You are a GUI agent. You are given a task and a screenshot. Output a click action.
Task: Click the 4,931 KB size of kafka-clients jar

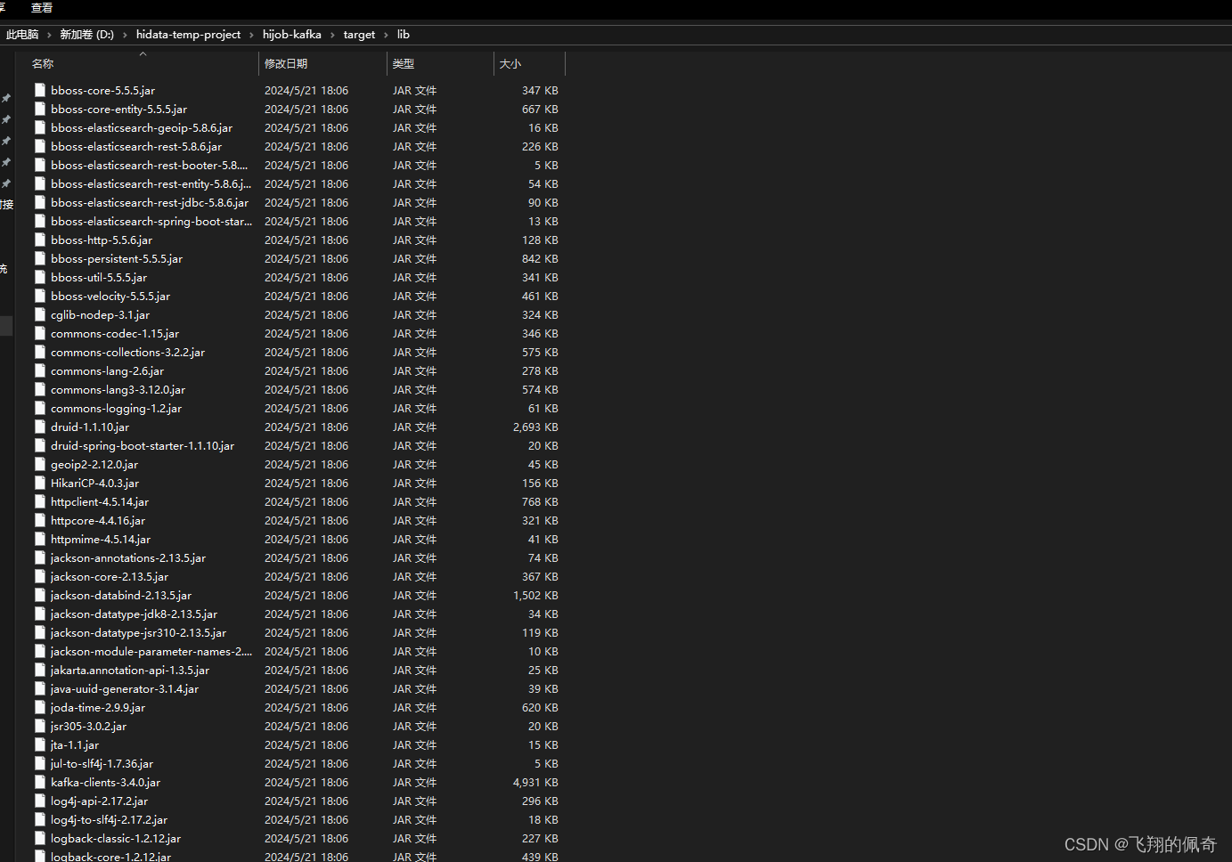tap(535, 782)
